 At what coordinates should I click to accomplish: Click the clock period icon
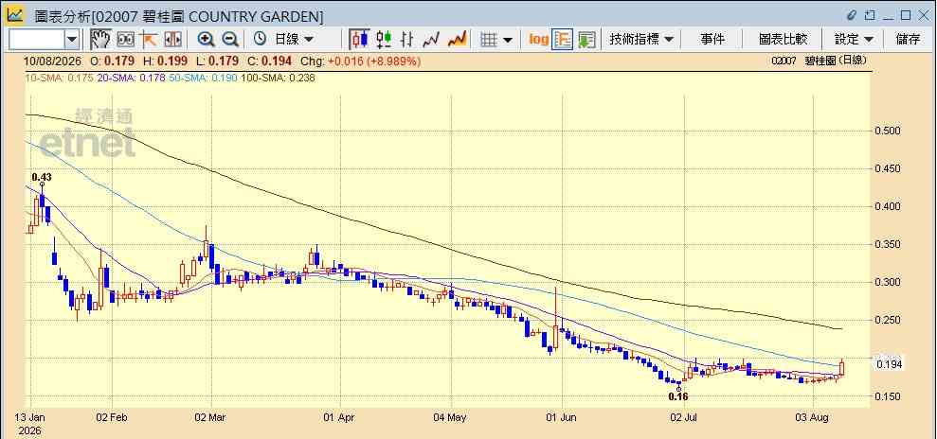point(260,40)
